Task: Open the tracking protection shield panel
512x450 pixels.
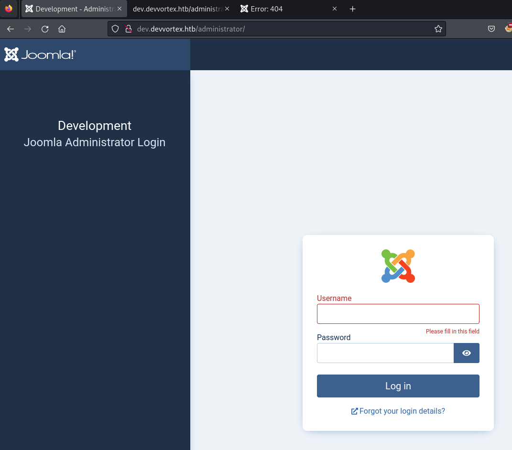Action: click(115, 29)
